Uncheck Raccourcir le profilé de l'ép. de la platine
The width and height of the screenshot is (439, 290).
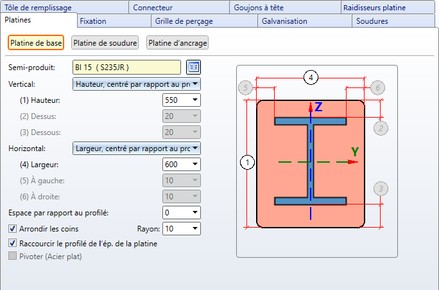pyautogui.click(x=13, y=244)
